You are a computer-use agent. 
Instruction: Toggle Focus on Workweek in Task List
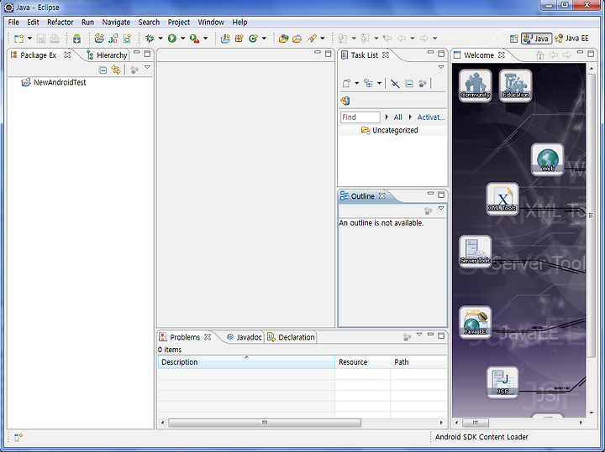[x=423, y=84]
